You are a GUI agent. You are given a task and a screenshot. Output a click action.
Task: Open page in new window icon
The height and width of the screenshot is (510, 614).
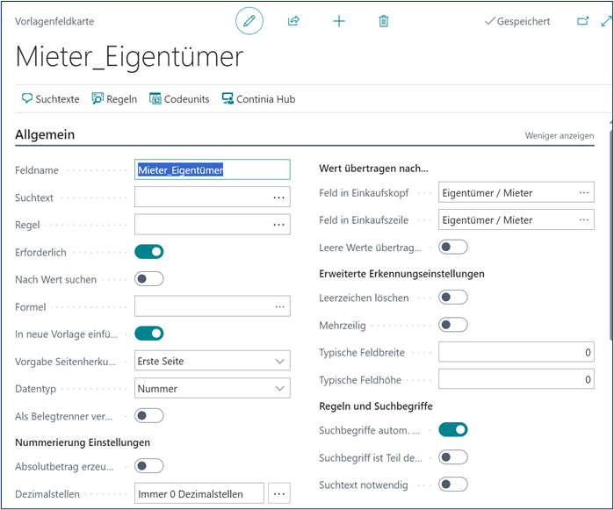(583, 21)
